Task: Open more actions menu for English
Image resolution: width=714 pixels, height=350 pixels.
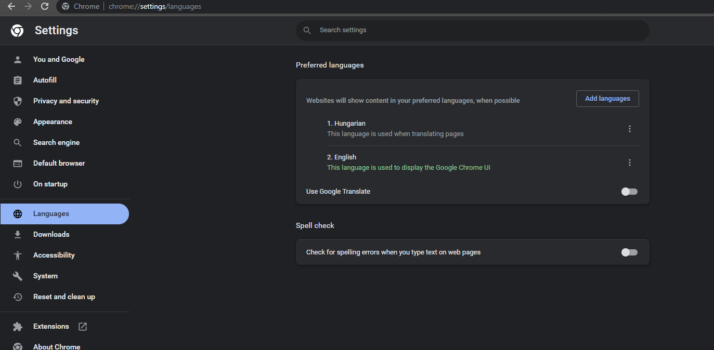Action: [630, 163]
